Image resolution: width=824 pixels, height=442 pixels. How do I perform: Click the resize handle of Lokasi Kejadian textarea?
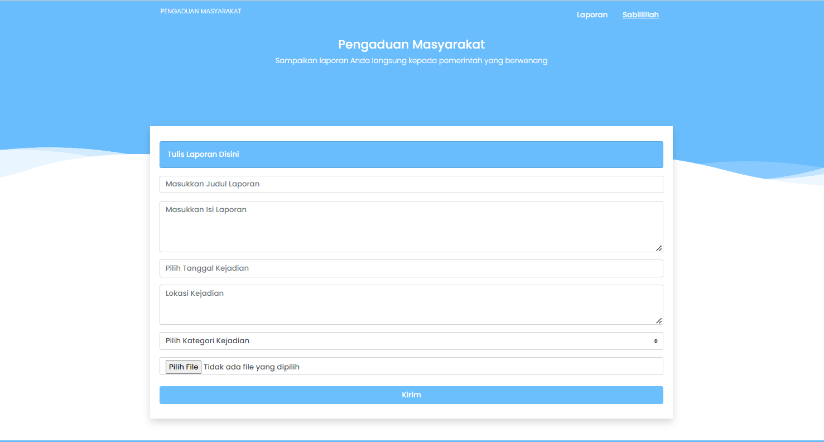tap(659, 321)
